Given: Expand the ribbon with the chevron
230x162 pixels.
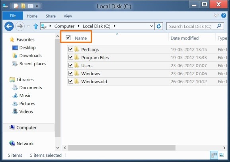Looking at the screenshot, I should (216, 16).
